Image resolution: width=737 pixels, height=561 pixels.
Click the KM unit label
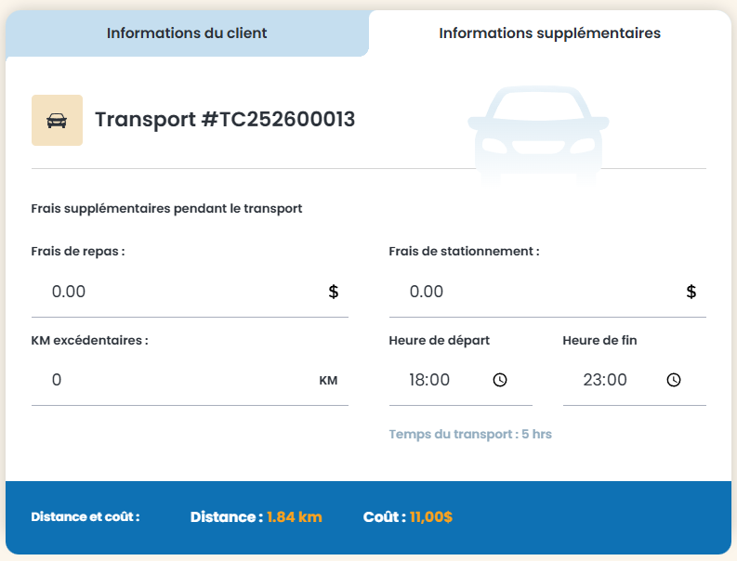(x=328, y=380)
